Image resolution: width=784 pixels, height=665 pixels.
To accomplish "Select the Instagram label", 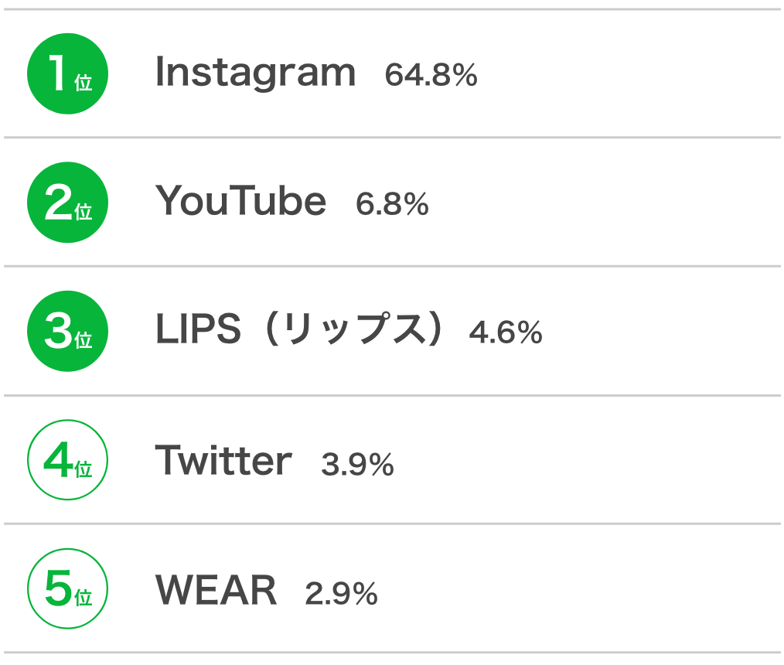I will (255, 73).
